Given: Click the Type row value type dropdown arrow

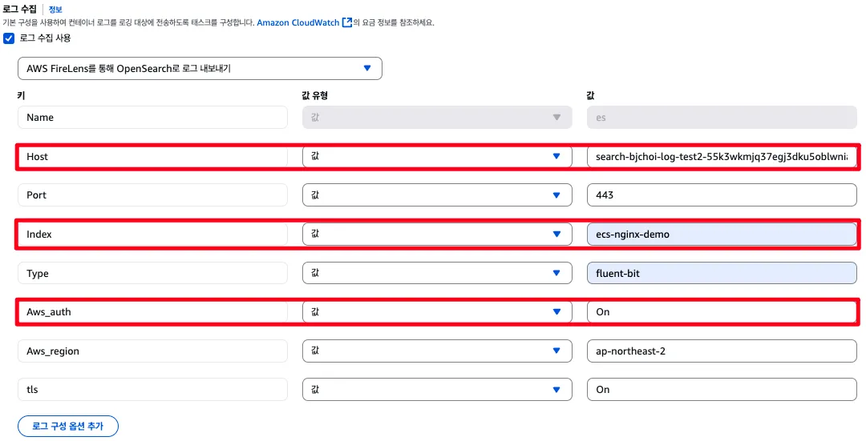Looking at the screenshot, I should pos(556,274).
